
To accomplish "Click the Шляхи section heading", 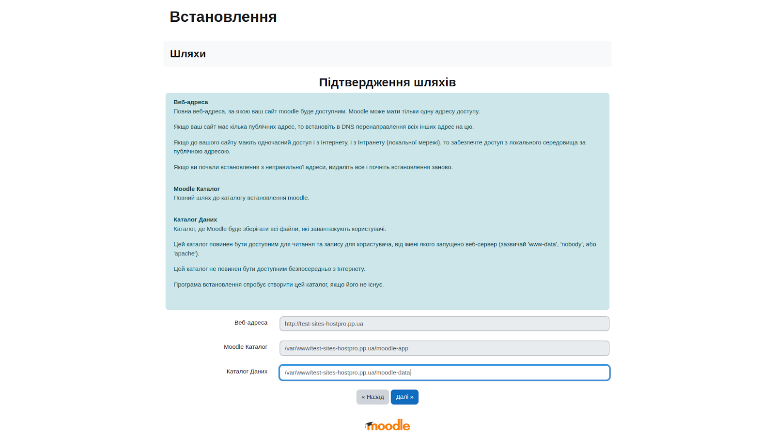I will [x=188, y=54].
